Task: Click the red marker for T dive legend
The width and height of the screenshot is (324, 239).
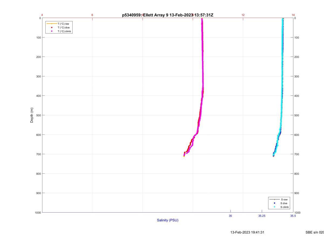Action: (52, 28)
